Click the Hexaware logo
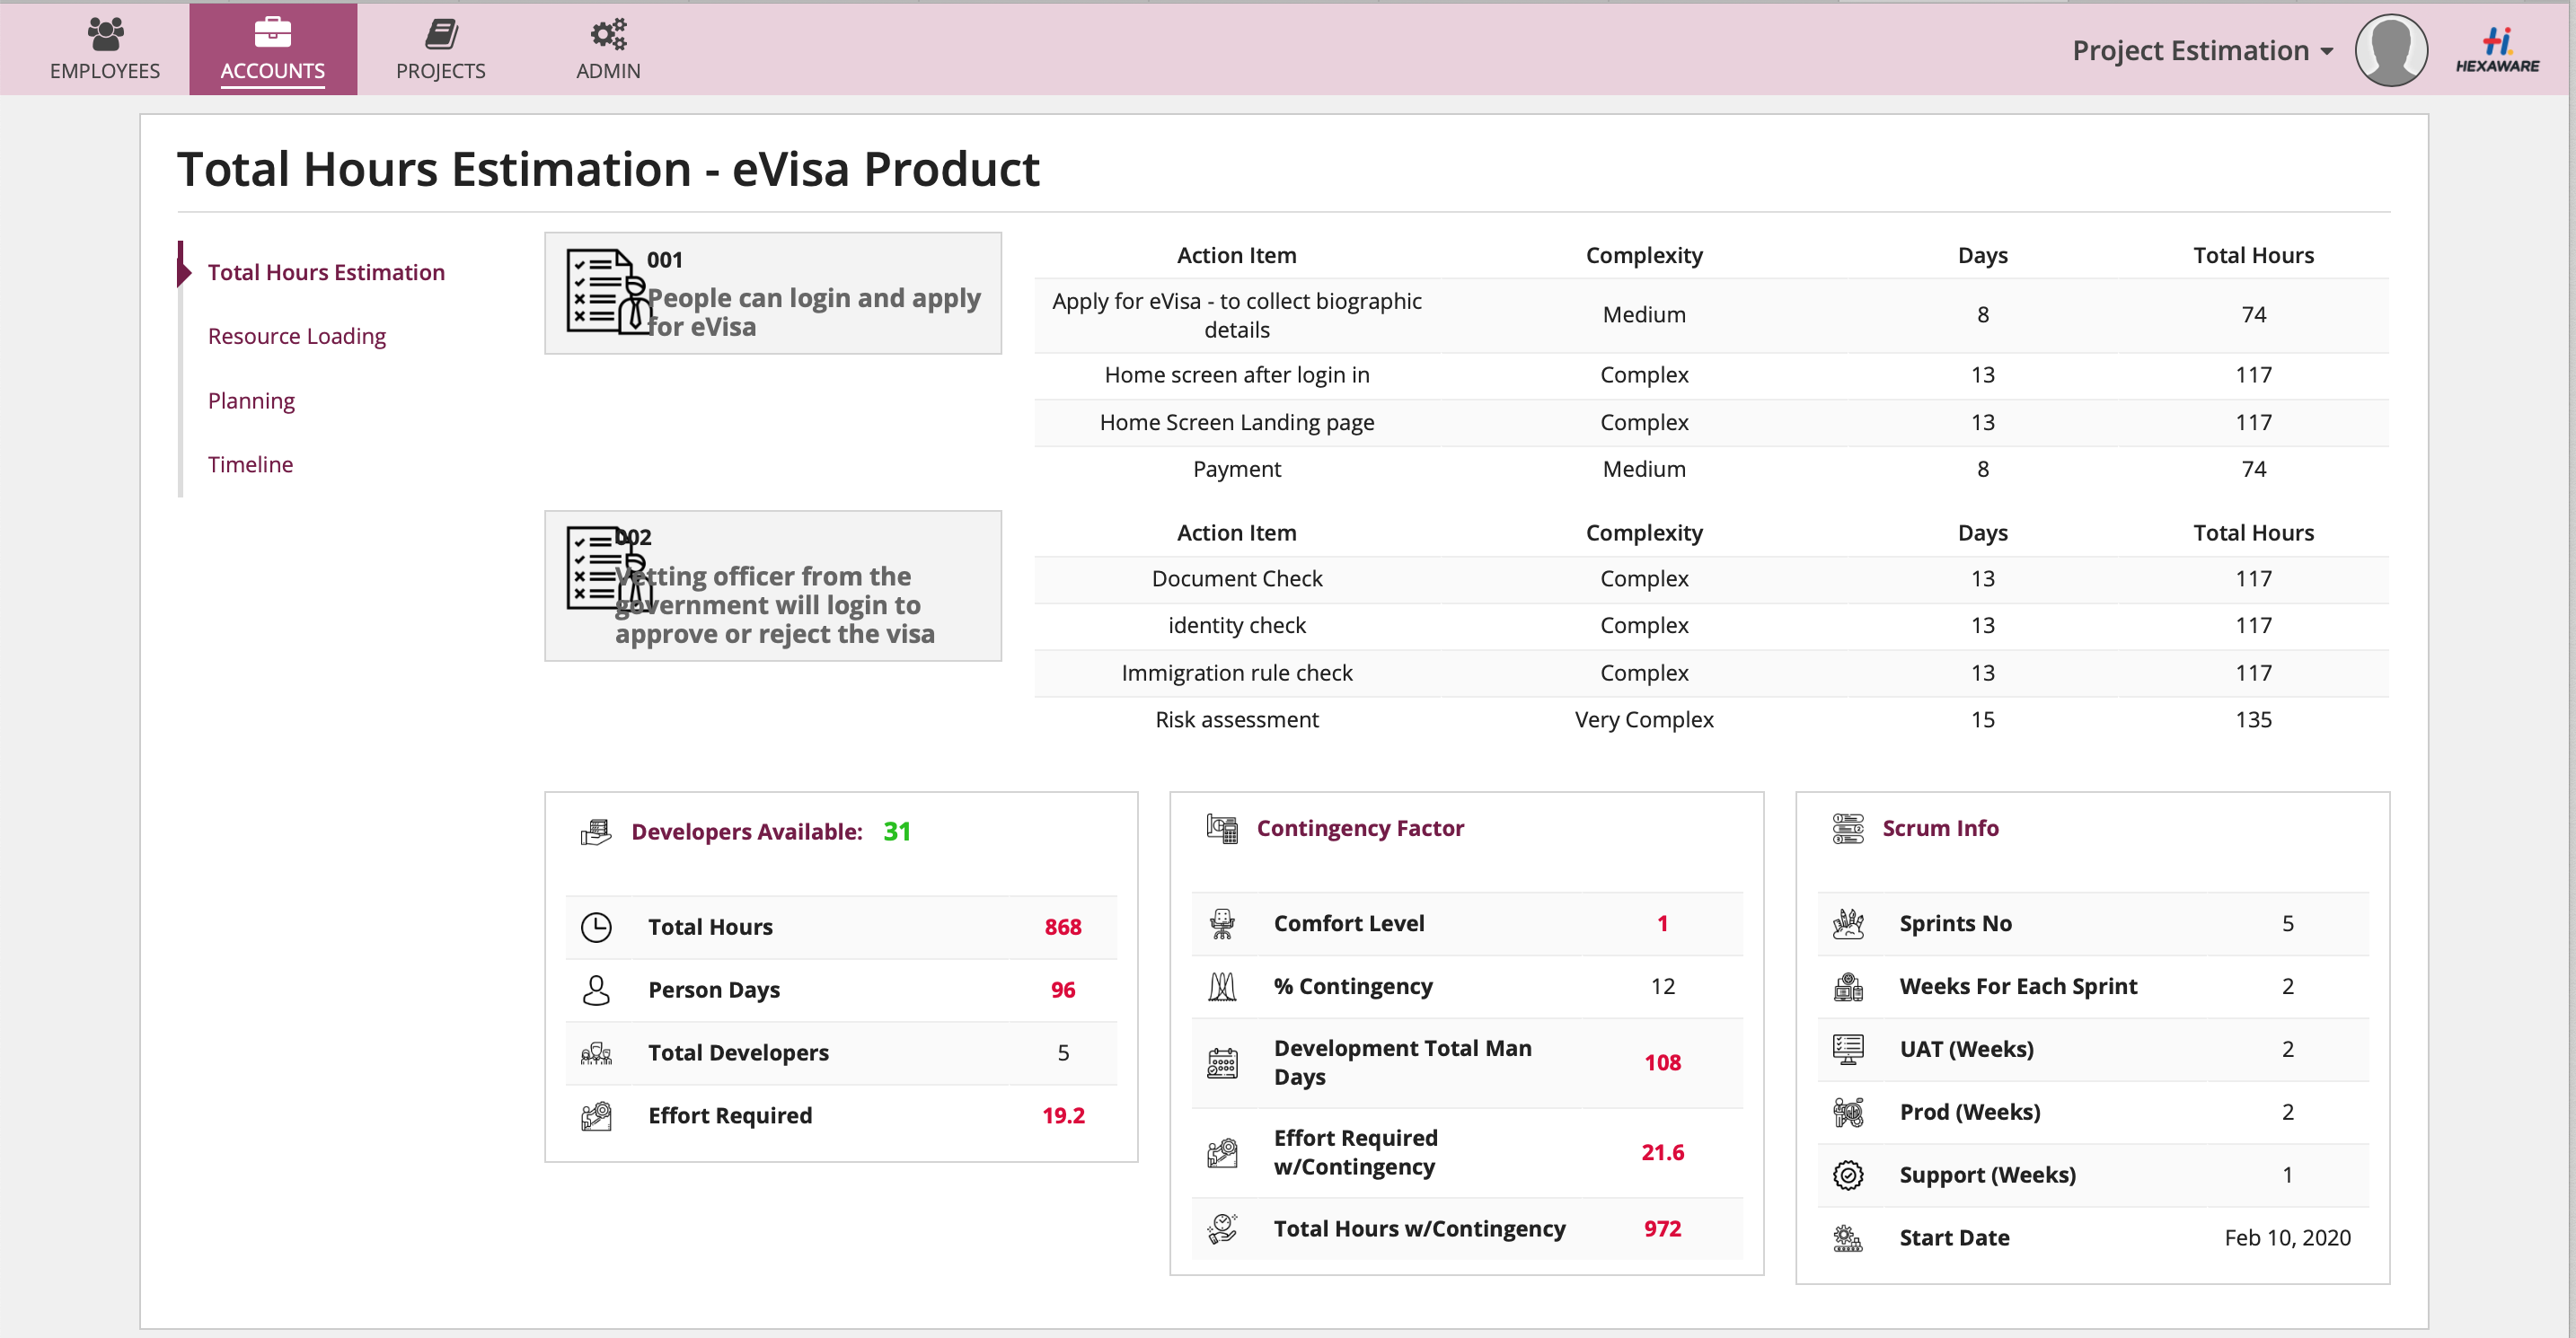 click(2497, 50)
